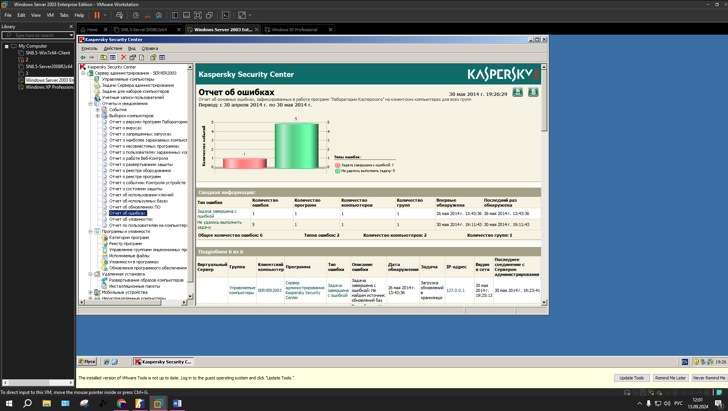Take a snapshot with the clock-plus icon
728x411 pixels.
point(135,15)
